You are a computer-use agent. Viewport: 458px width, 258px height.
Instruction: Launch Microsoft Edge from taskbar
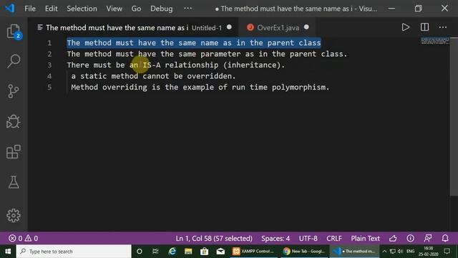coord(172,252)
